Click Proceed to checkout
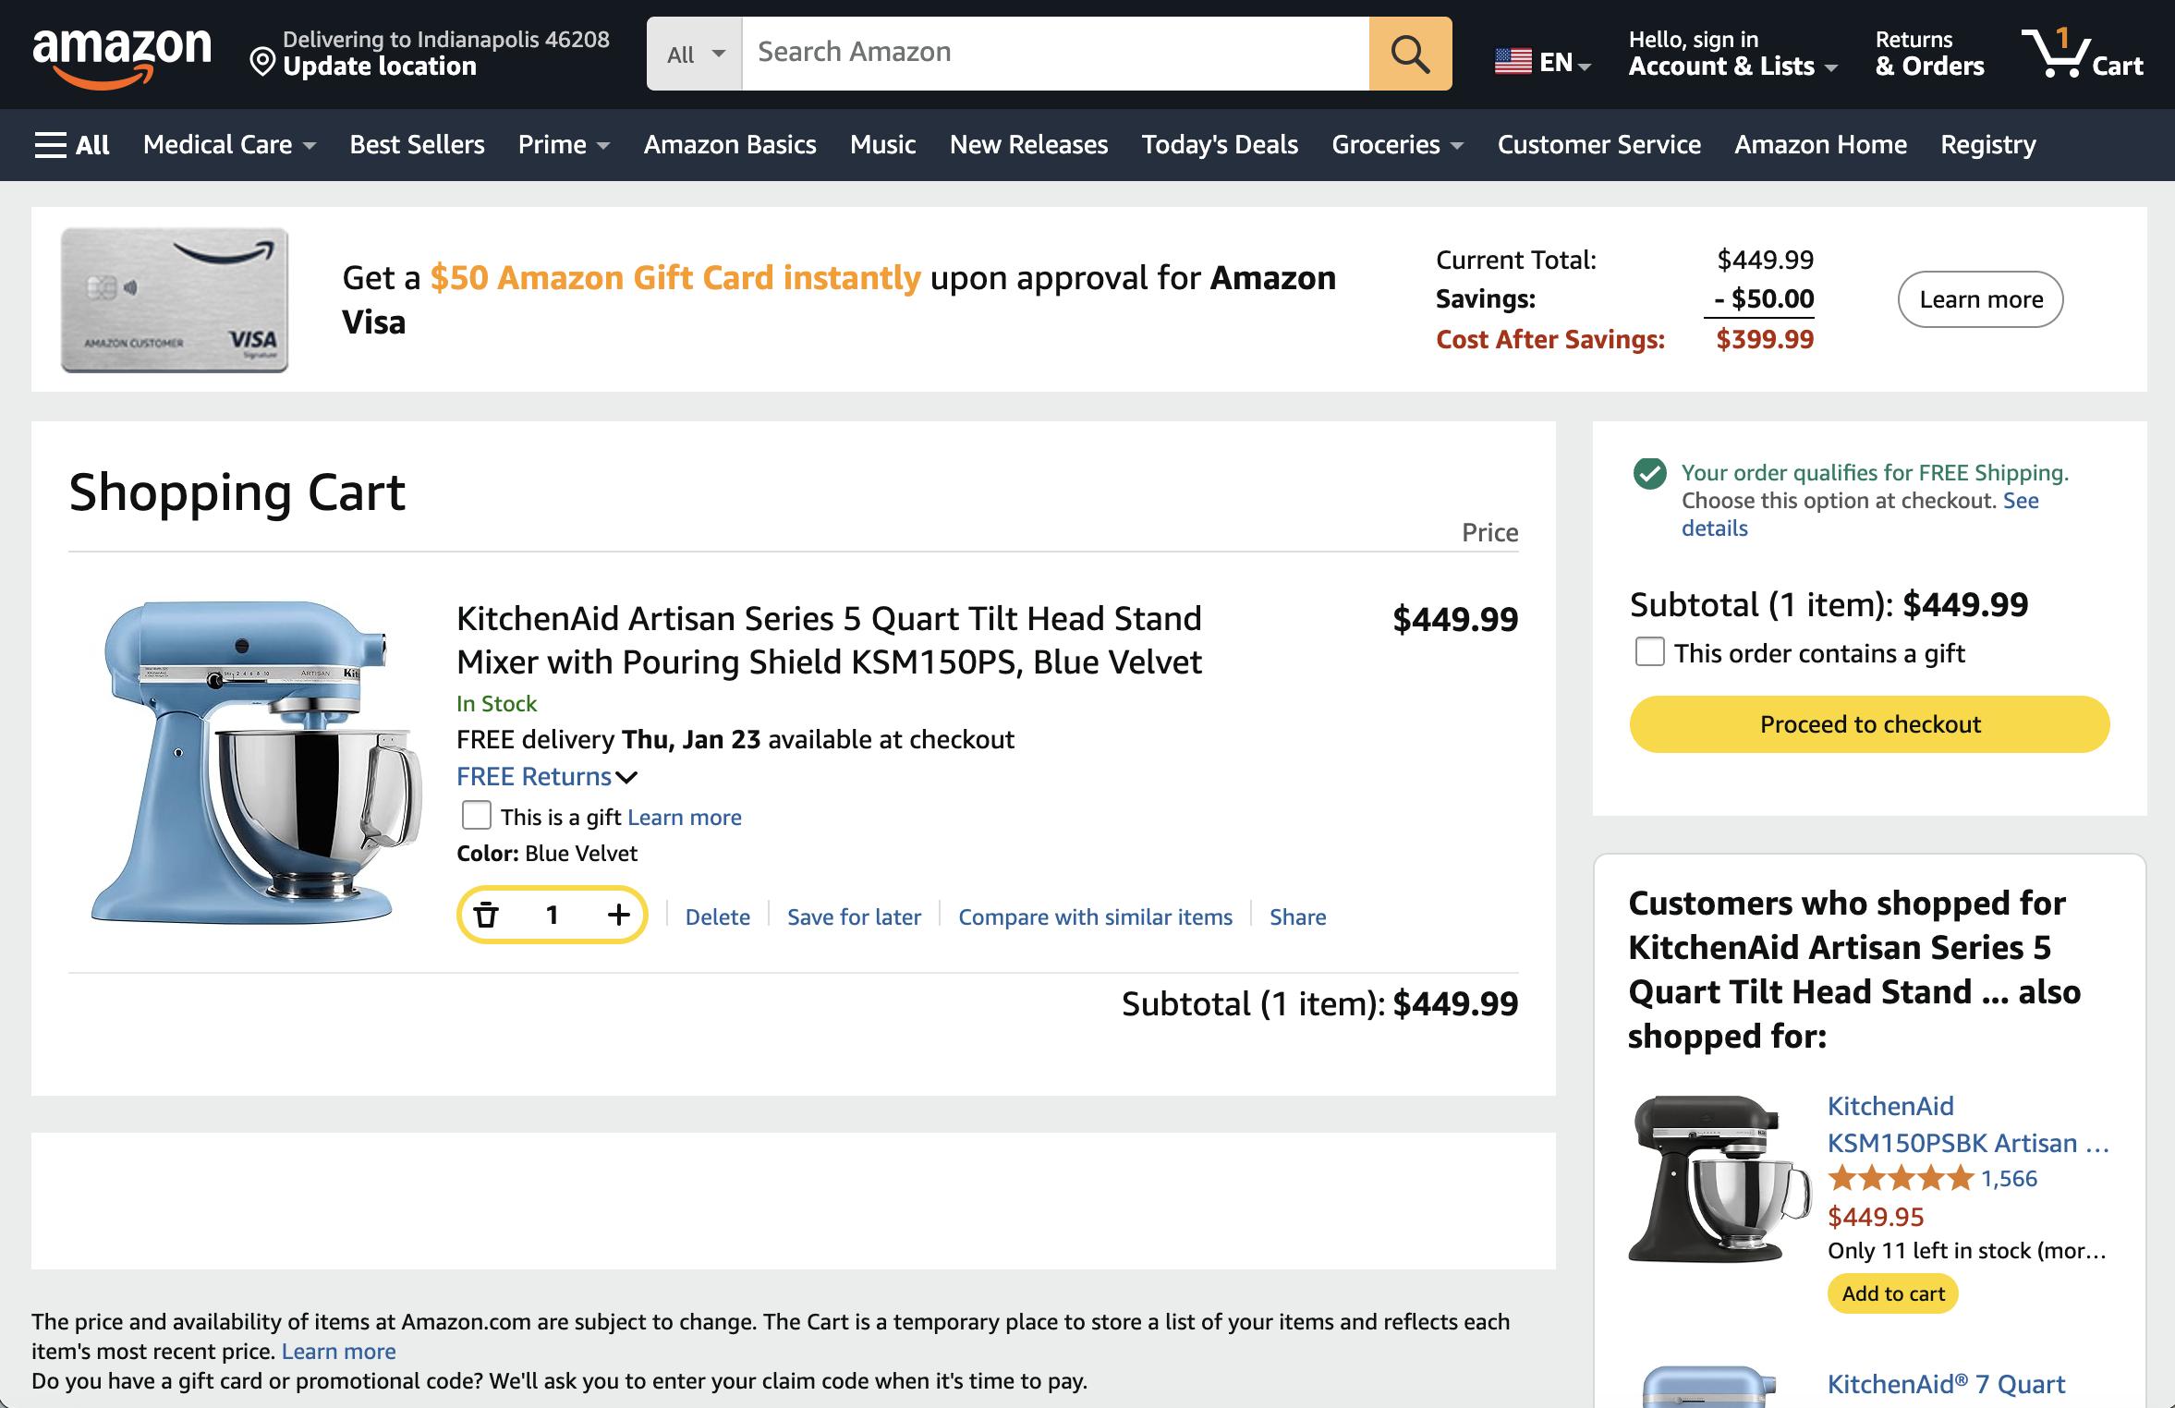 tap(1869, 724)
